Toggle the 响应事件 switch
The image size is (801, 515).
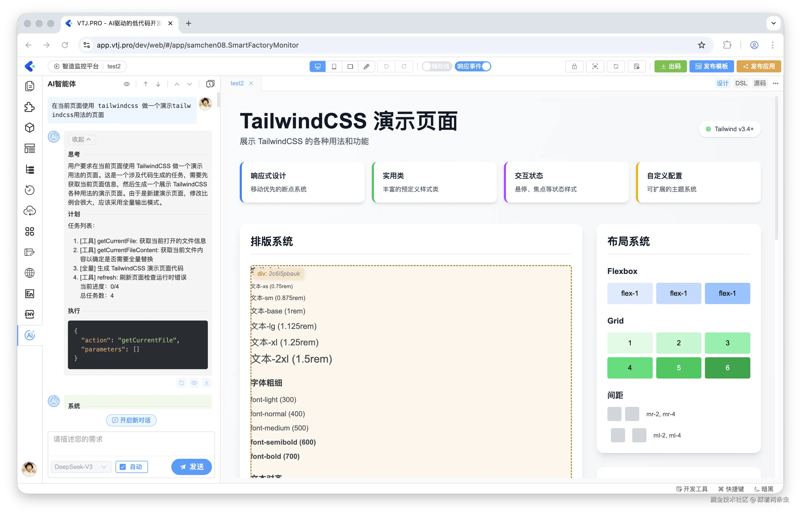point(473,67)
